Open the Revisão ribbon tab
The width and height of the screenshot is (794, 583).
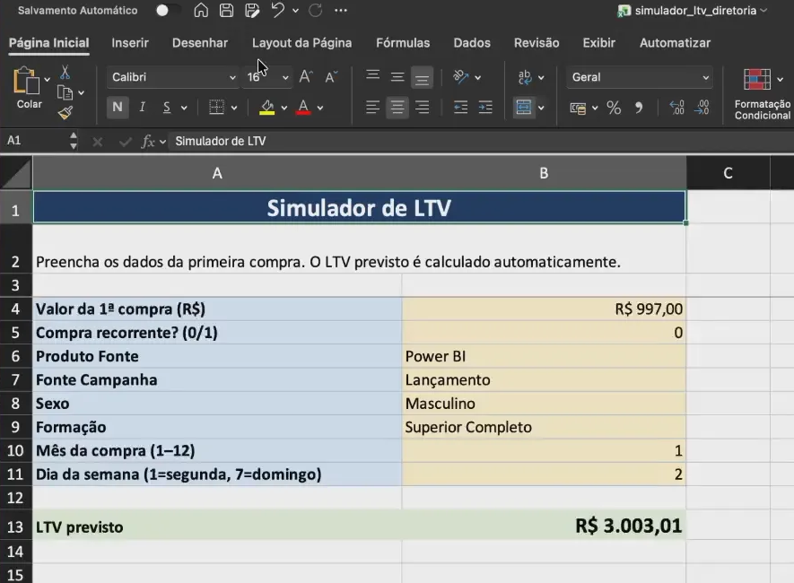tap(537, 43)
